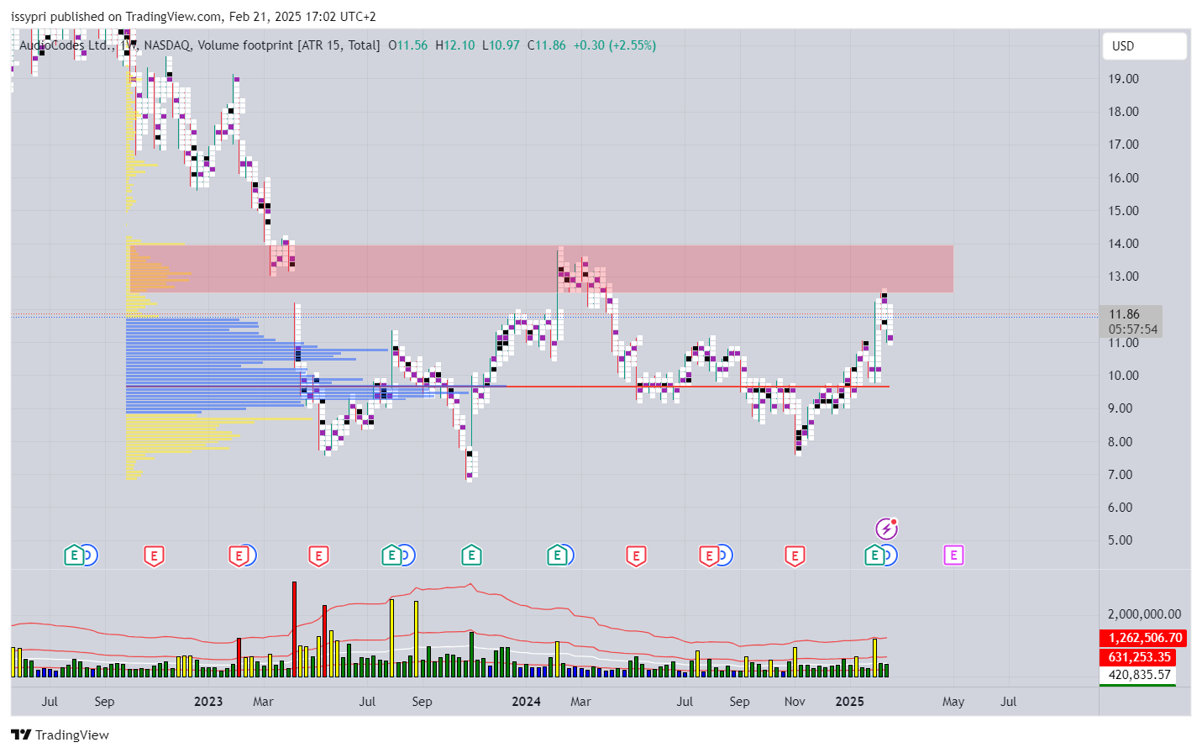Screen dimensions: 1202x753
Task: Click the 2025 label on the time axis
Action: pyautogui.click(x=849, y=702)
